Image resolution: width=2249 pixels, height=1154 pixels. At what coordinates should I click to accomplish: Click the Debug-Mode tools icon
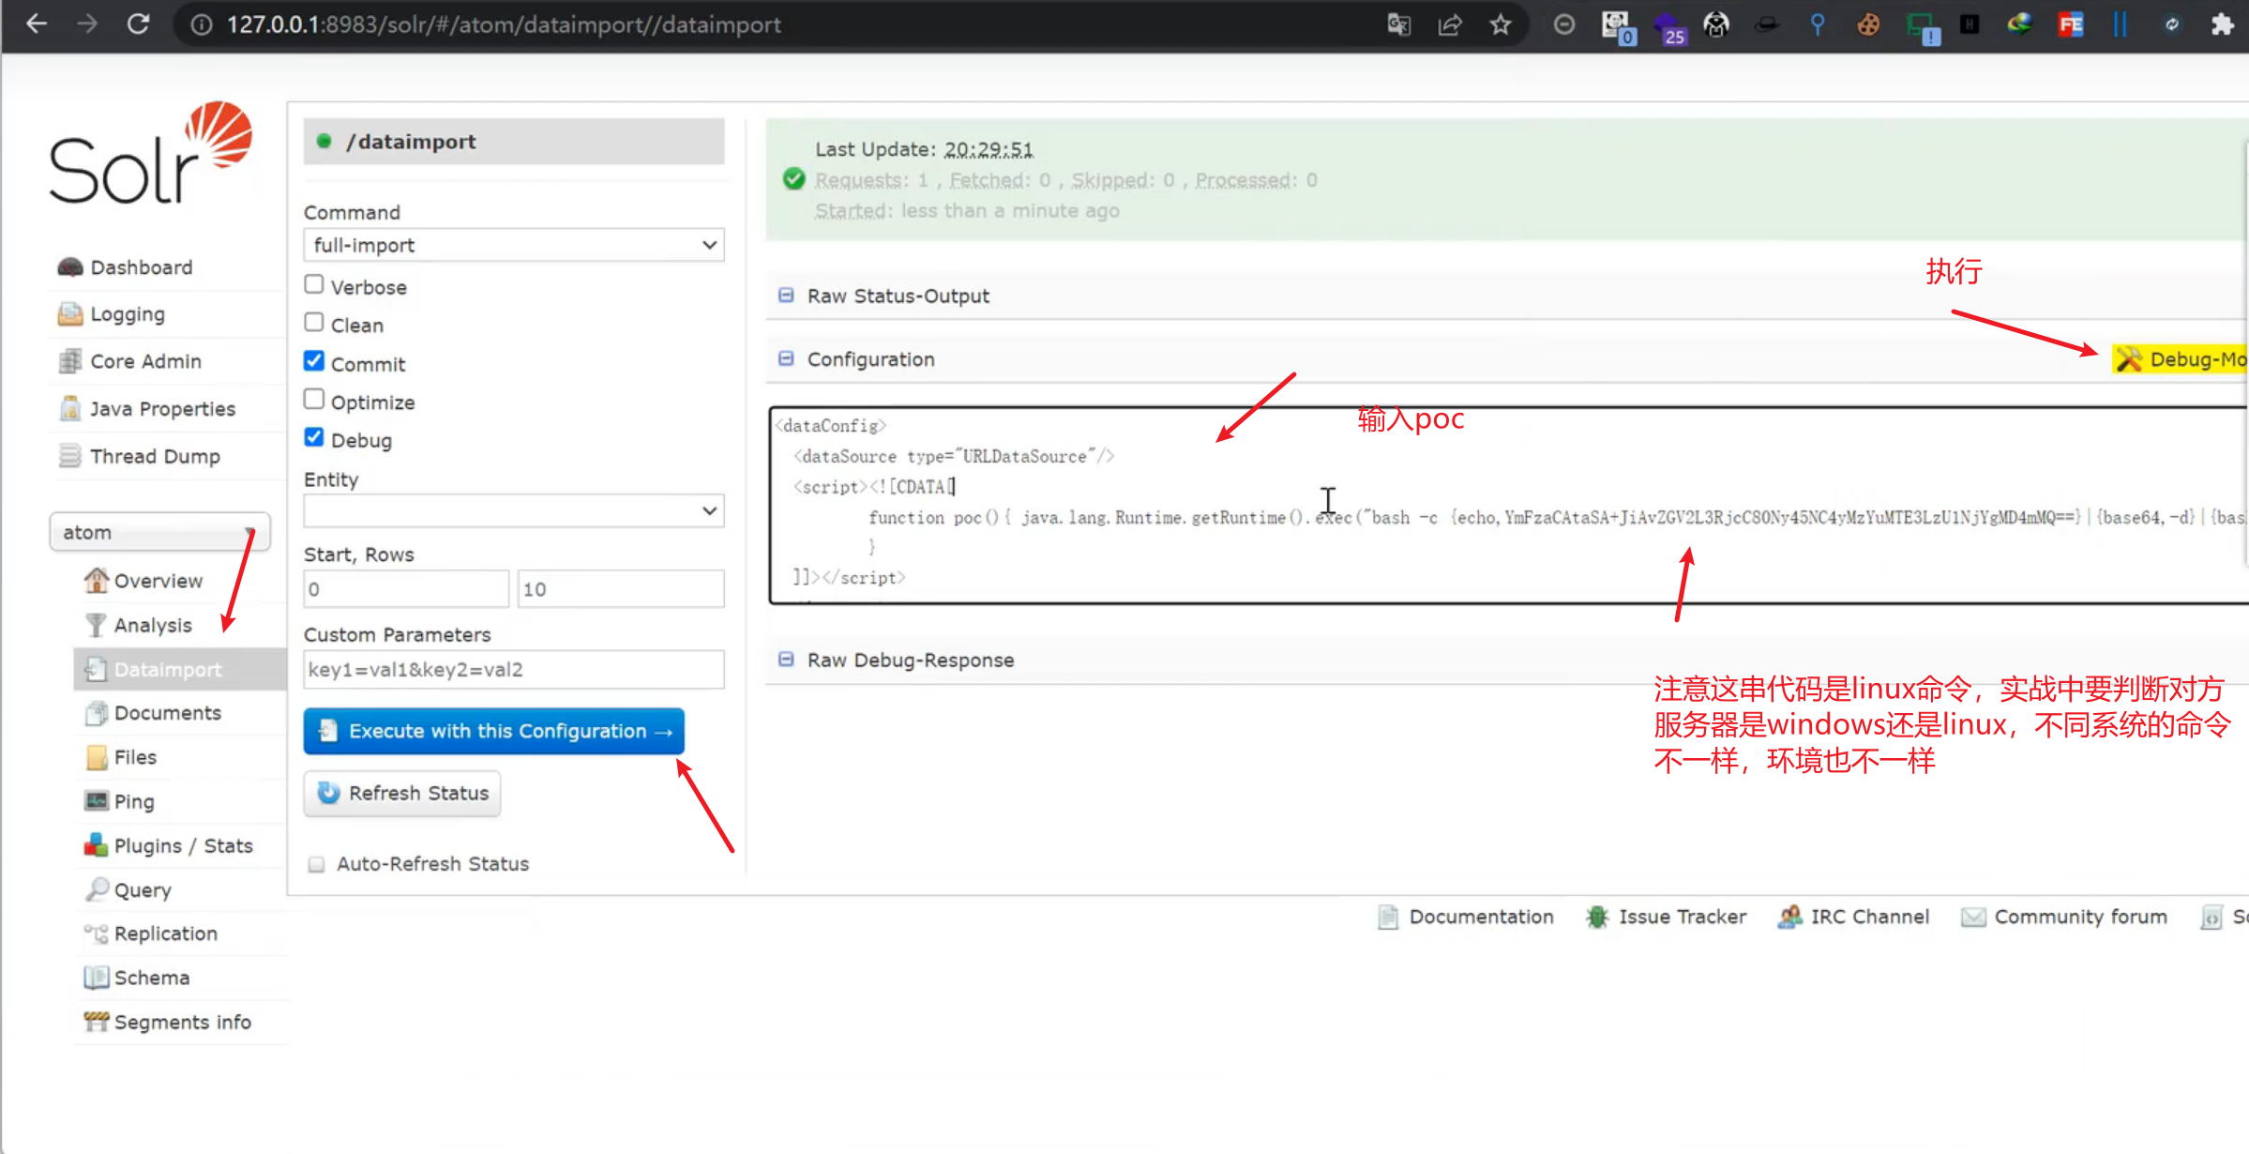[2128, 359]
